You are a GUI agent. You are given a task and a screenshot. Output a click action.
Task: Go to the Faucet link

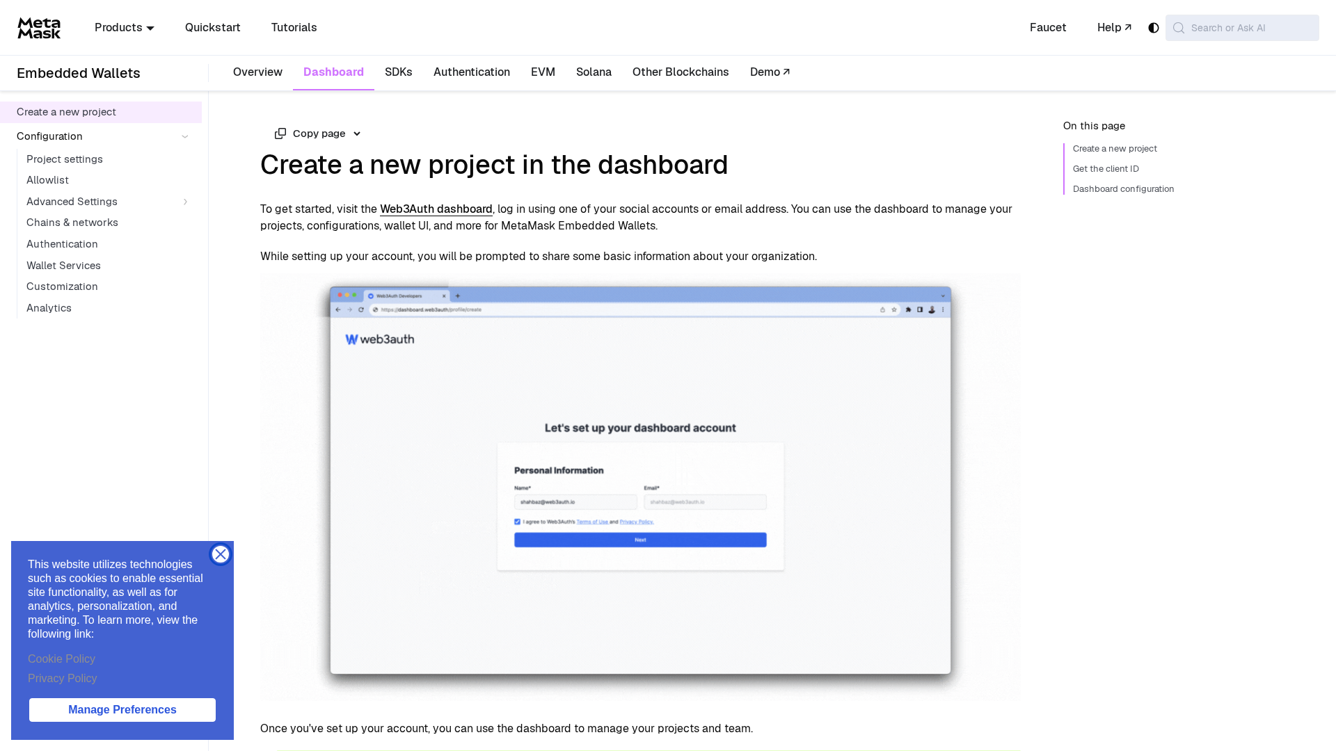tap(1048, 28)
